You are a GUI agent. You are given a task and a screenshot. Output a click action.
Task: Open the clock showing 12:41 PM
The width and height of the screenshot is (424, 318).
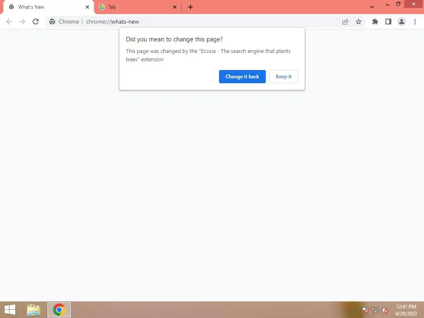click(x=406, y=310)
